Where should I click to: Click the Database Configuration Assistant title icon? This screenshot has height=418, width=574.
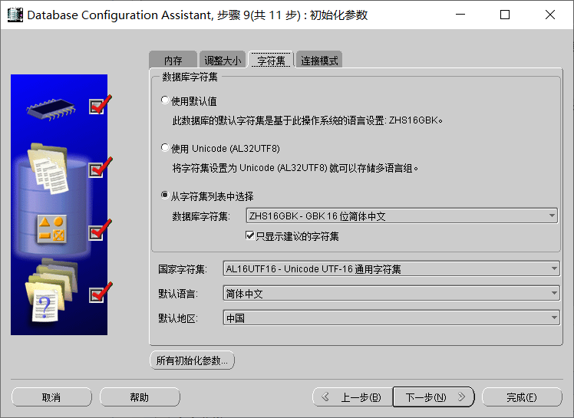click(15, 15)
